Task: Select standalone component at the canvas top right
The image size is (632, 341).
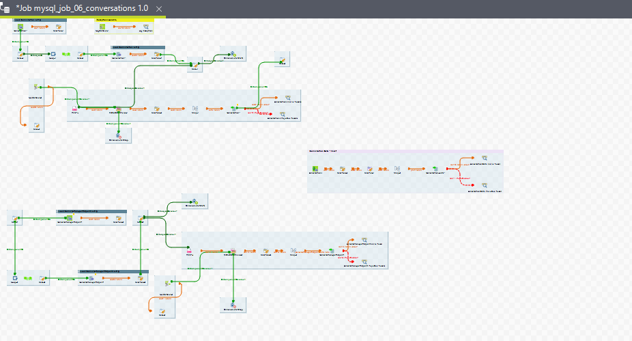Action: tap(282, 59)
